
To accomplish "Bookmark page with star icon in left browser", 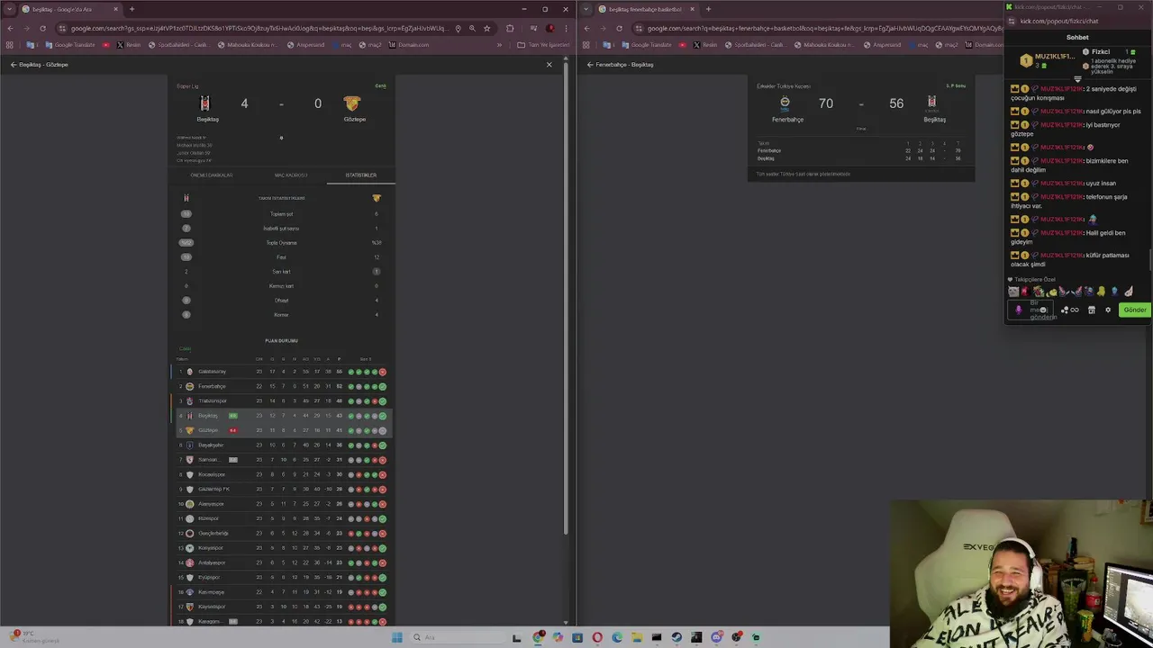I will (487, 28).
